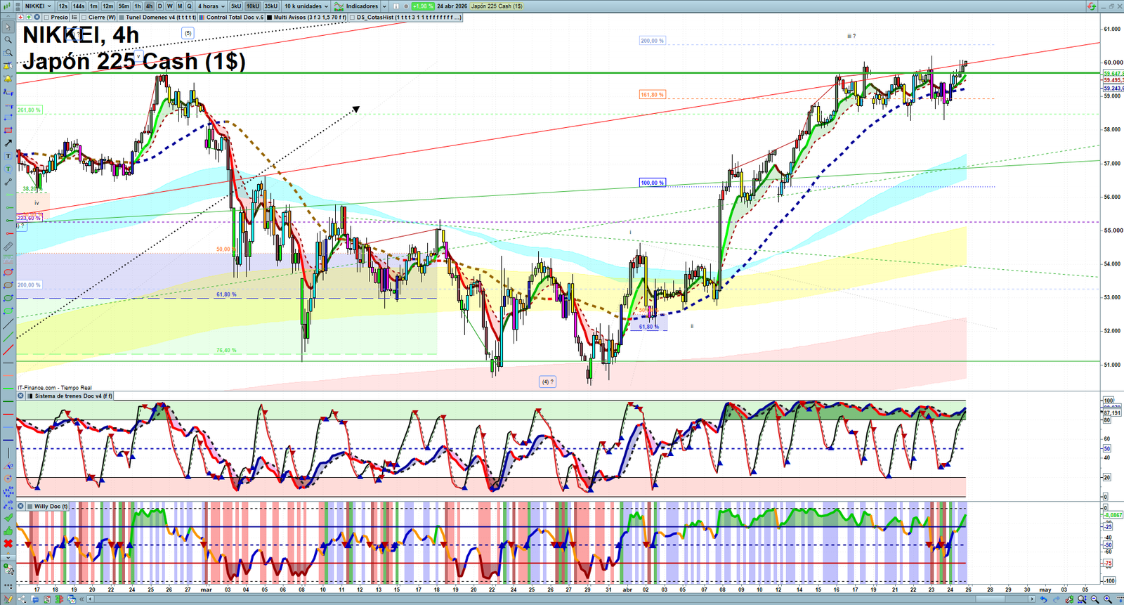Image resolution: width=1124 pixels, height=605 pixels.
Task: Click the green checkmark icon in sidebar
Action: pyautogui.click(x=8, y=518)
